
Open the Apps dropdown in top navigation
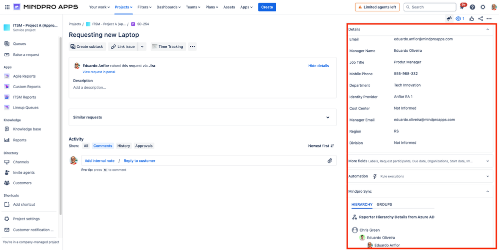click(x=246, y=7)
